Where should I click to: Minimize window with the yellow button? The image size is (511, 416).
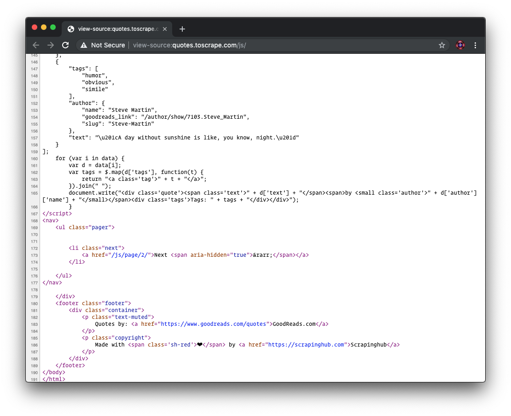44,28
